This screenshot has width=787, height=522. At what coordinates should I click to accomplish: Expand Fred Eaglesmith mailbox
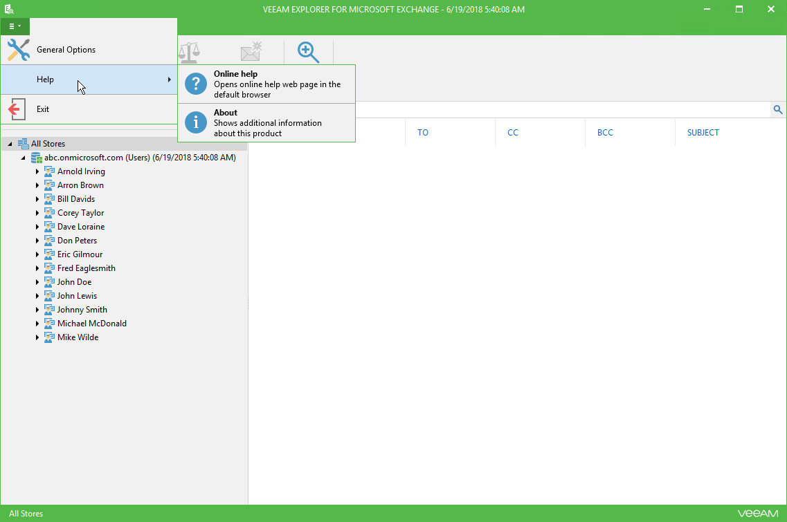click(x=37, y=268)
